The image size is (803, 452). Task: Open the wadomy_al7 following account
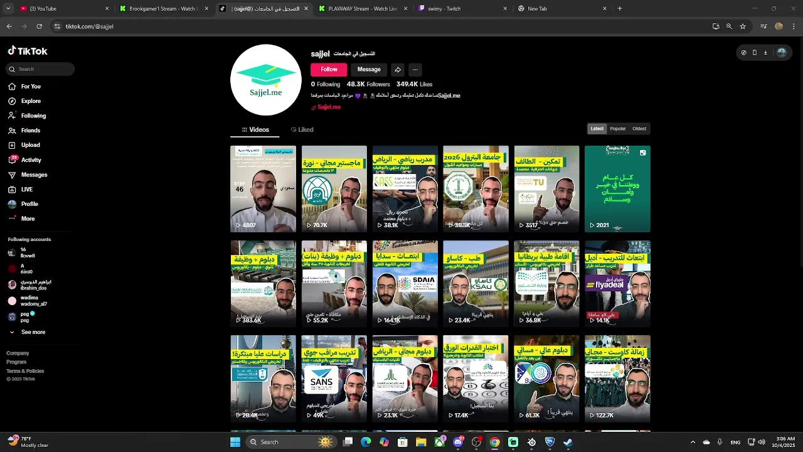33,301
